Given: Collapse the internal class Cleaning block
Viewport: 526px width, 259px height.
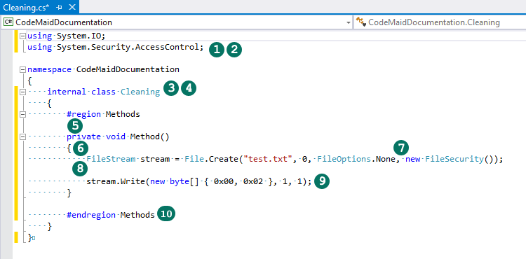Looking at the screenshot, I should tap(23, 92).
